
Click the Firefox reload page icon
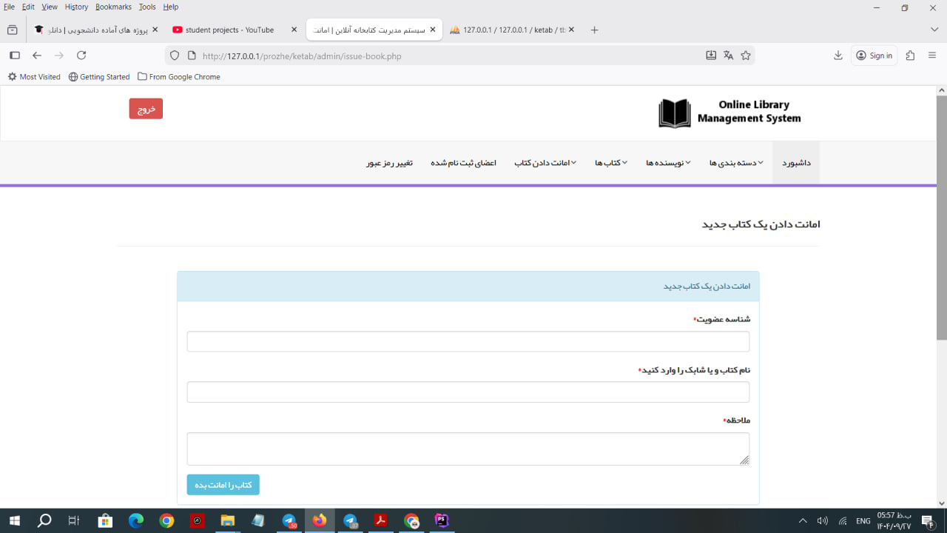coord(81,56)
